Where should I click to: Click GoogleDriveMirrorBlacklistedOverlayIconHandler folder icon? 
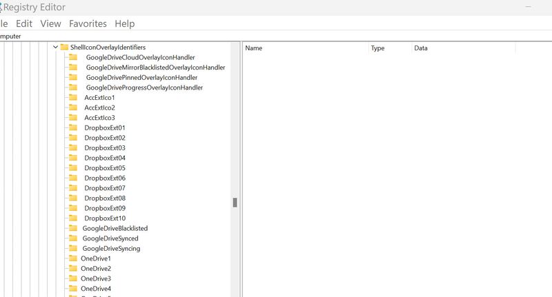click(x=73, y=67)
